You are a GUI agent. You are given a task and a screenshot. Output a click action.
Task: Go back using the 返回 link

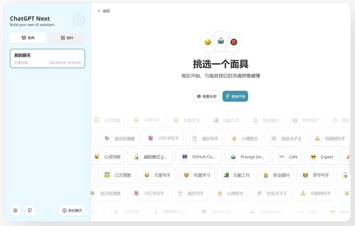(104, 11)
